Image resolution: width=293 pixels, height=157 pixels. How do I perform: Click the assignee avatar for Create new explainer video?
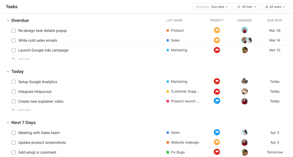(x=244, y=101)
